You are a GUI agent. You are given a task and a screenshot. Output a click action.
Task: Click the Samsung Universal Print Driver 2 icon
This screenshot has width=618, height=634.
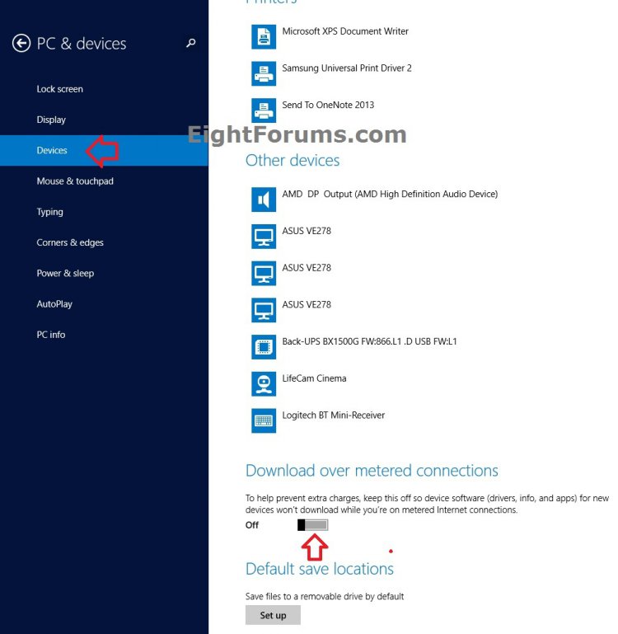coord(264,73)
